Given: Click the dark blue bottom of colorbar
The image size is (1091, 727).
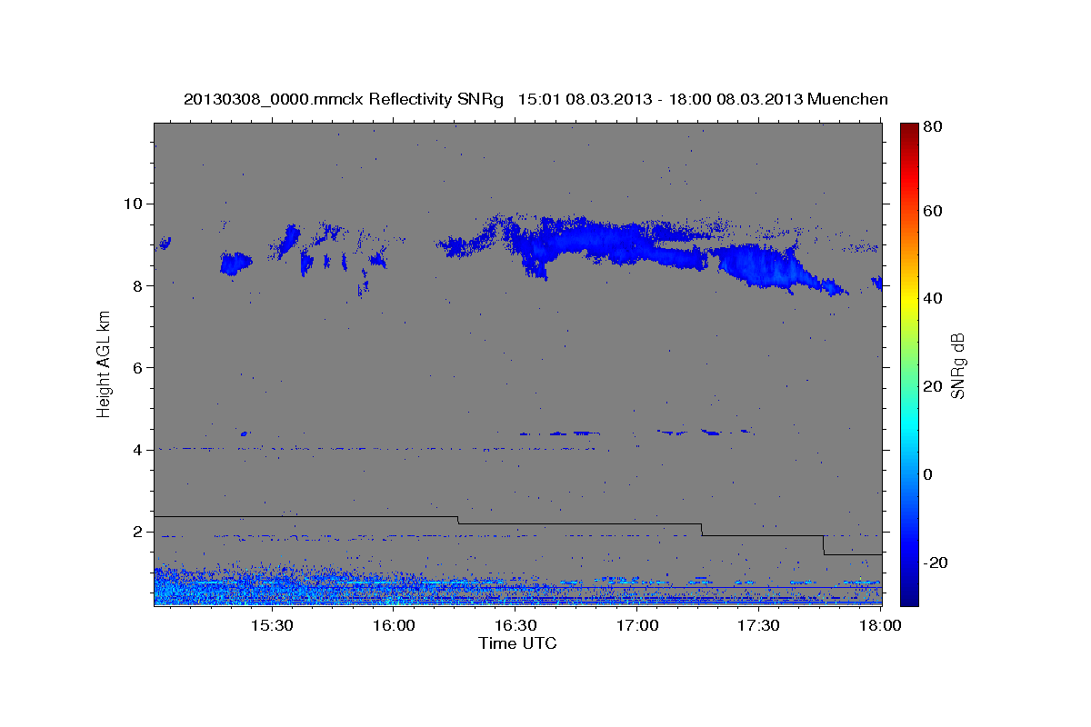Looking at the screenshot, I should [x=909, y=595].
